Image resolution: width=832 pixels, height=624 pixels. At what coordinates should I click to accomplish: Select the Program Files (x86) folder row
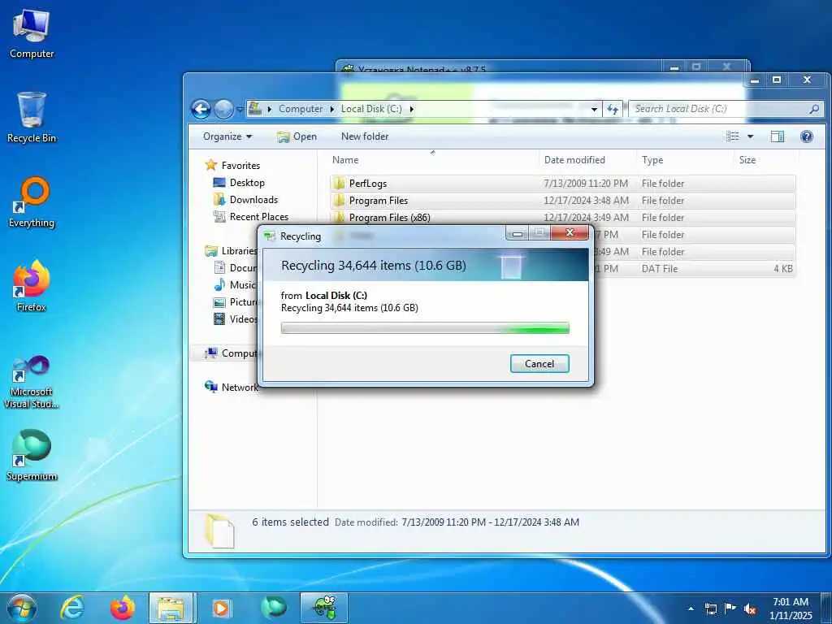click(x=562, y=218)
